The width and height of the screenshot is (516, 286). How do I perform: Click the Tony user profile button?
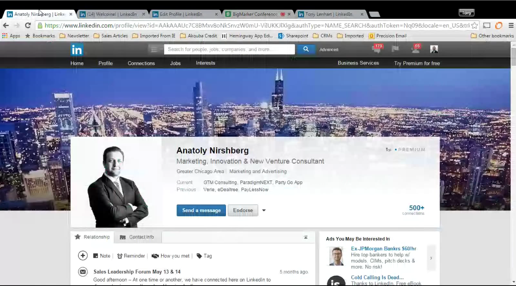click(467, 13)
